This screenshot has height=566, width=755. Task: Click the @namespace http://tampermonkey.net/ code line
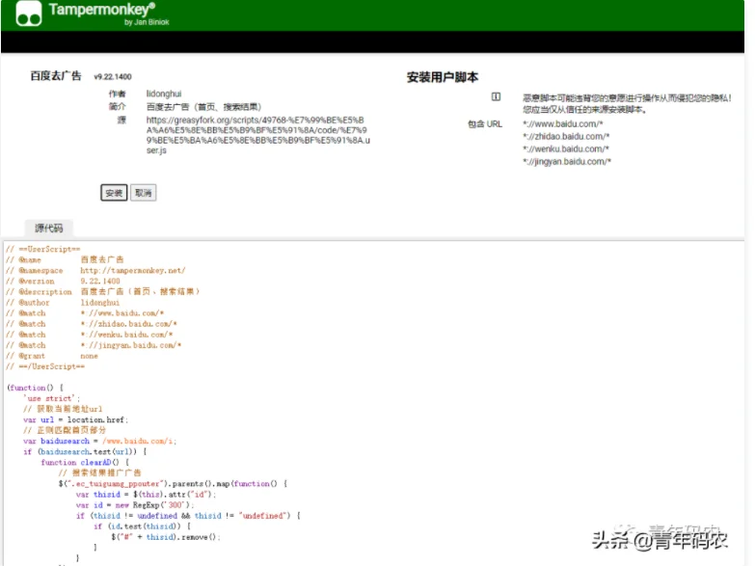click(x=95, y=270)
